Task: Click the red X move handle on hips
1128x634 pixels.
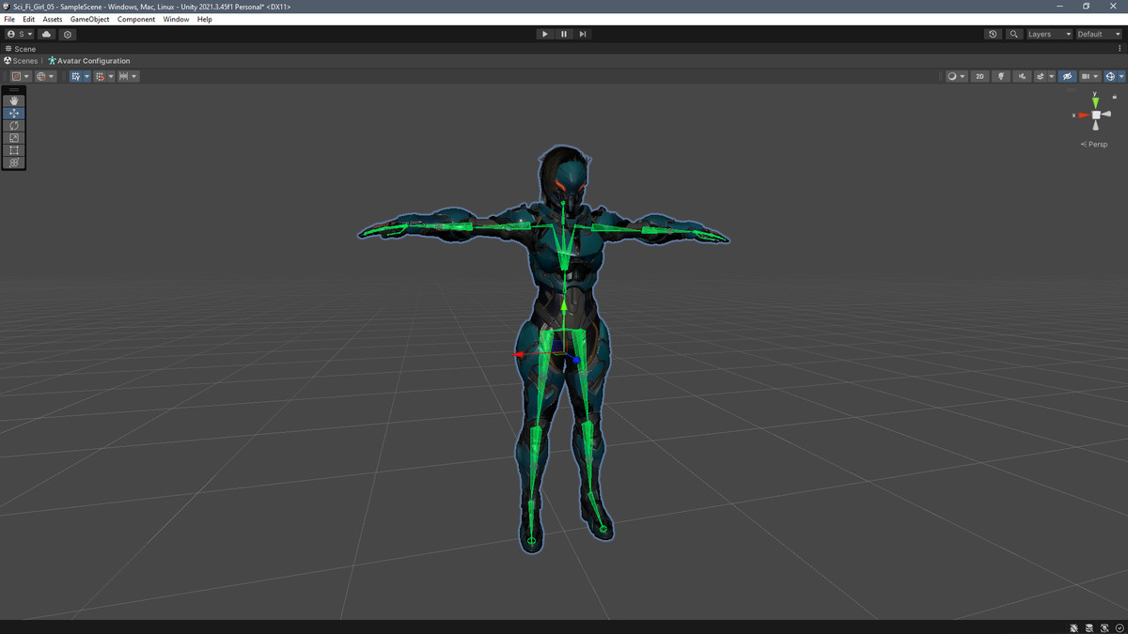Action: pyautogui.click(x=519, y=355)
